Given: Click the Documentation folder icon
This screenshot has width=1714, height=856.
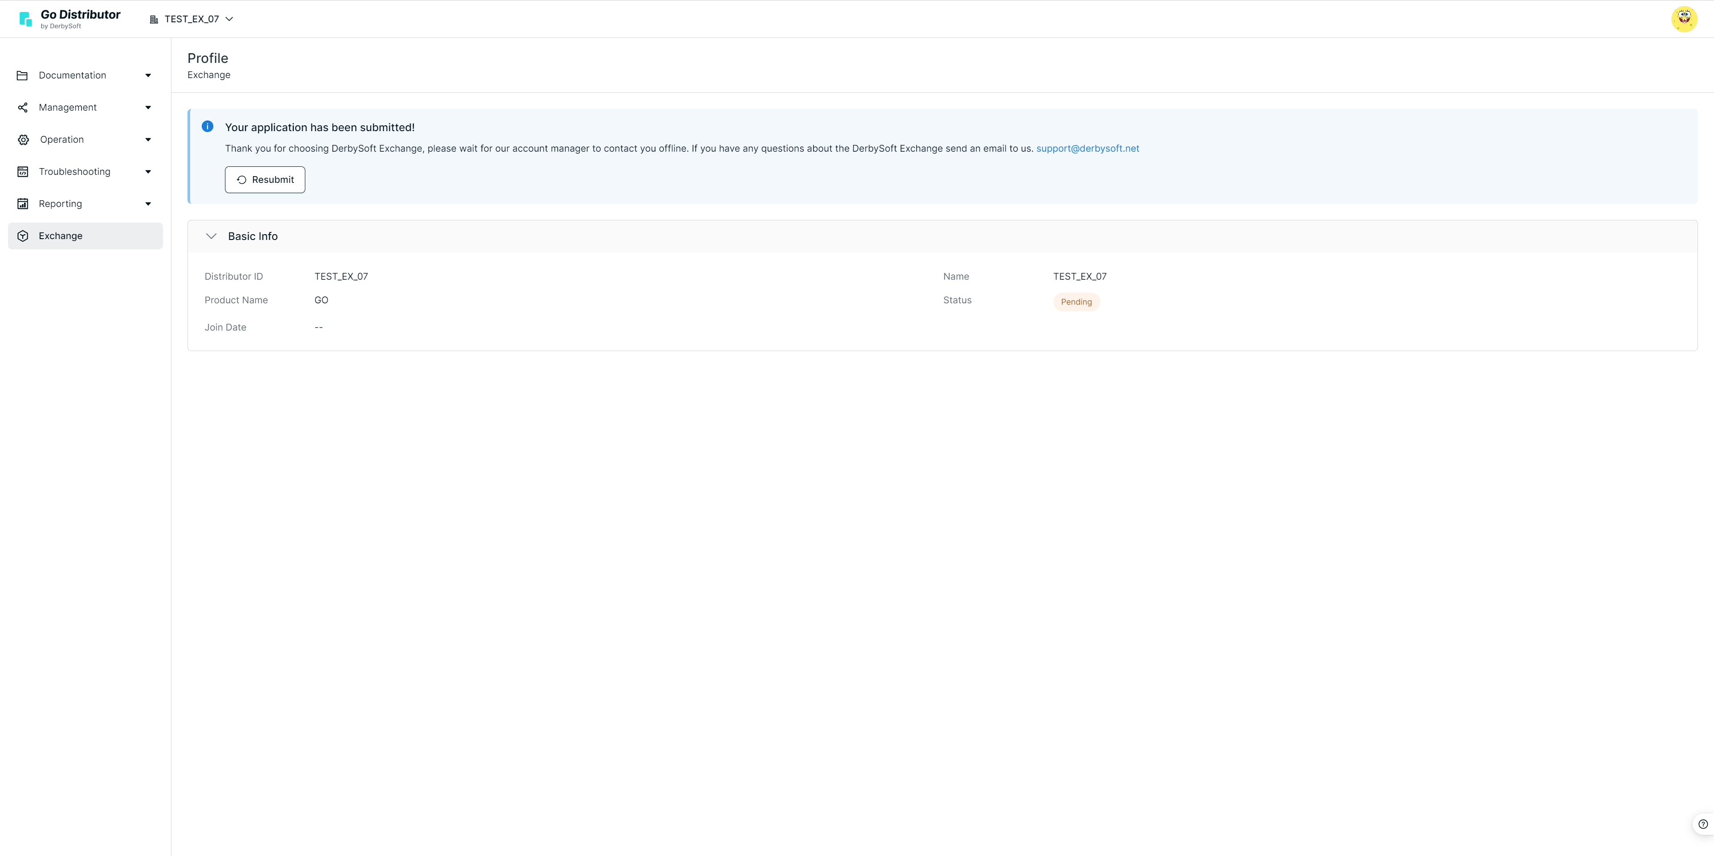Looking at the screenshot, I should tap(22, 75).
